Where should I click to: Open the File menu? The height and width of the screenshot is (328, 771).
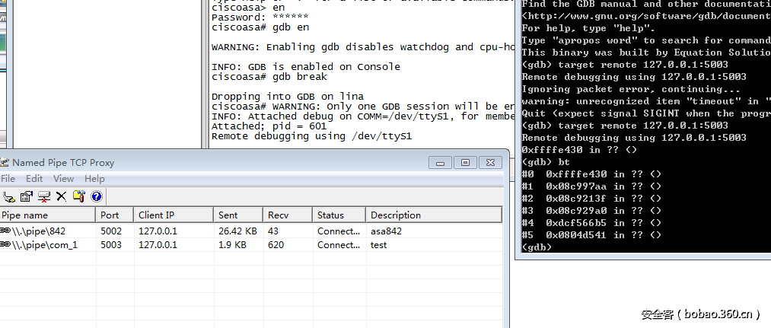click(x=8, y=179)
